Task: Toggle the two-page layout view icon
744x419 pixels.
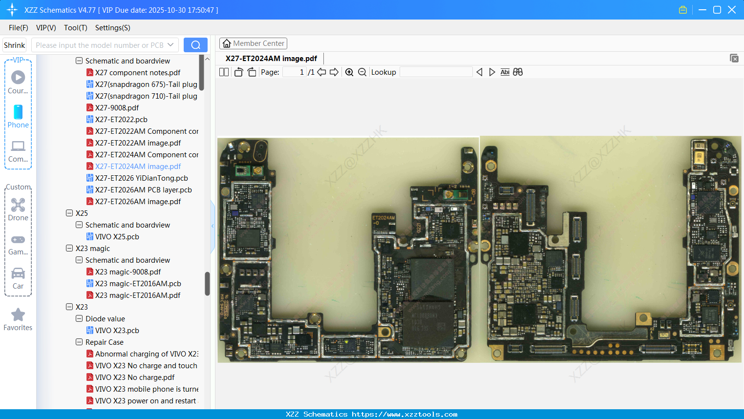Action: pyautogui.click(x=224, y=72)
